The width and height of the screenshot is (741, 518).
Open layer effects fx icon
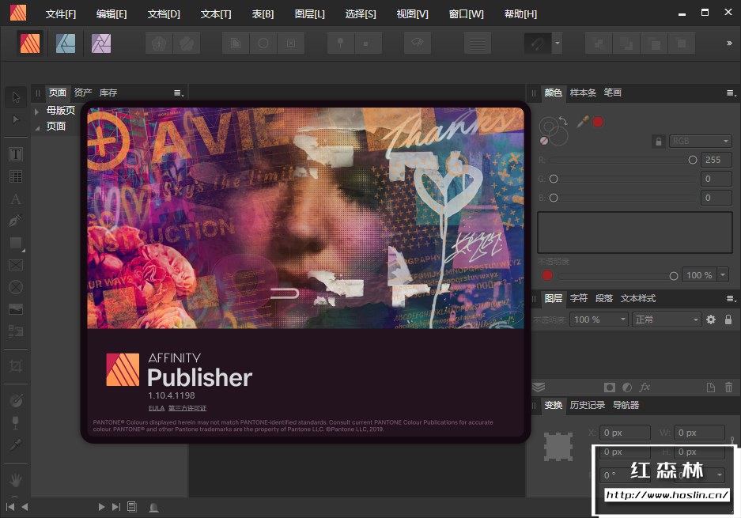[645, 388]
